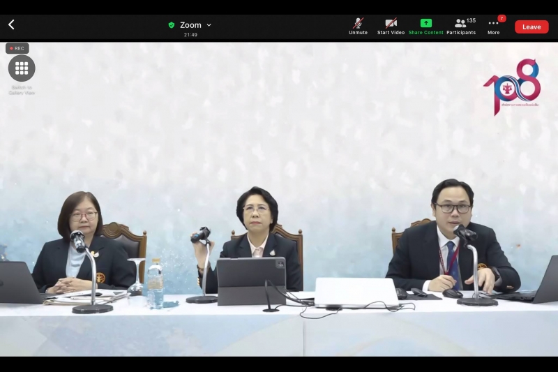This screenshot has height=372, width=558.
Task: Click the red 7 notification badge
Action: 502,18
